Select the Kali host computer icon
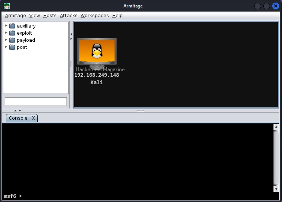The width and height of the screenshot is (282, 202). (x=97, y=53)
